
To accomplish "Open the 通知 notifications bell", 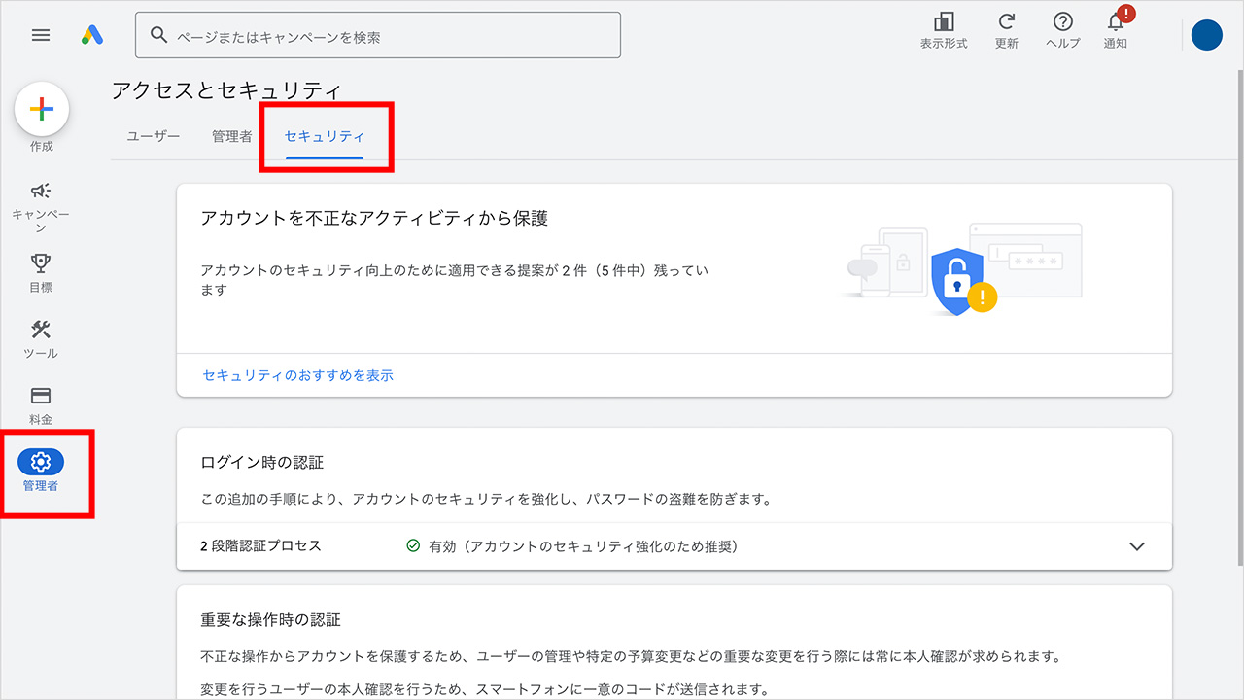I will [x=1116, y=22].
